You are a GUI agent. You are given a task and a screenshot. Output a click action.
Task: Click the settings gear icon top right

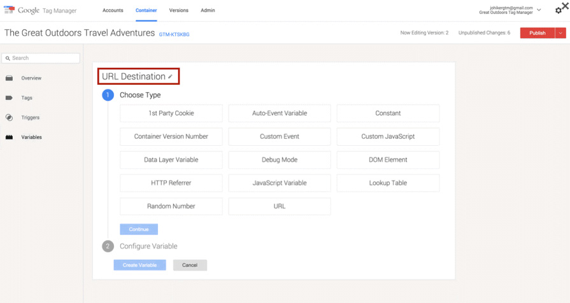[559, 11]
